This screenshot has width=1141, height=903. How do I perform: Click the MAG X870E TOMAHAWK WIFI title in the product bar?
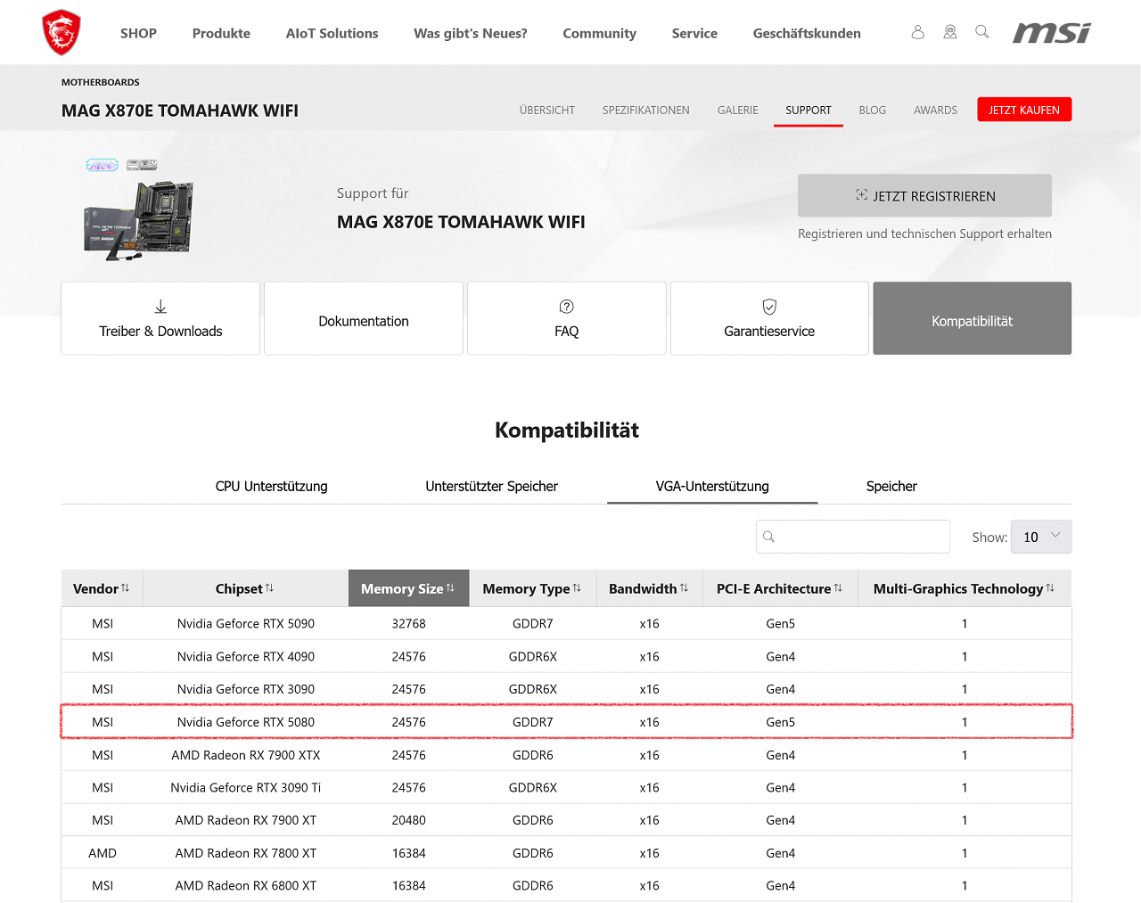180,111
